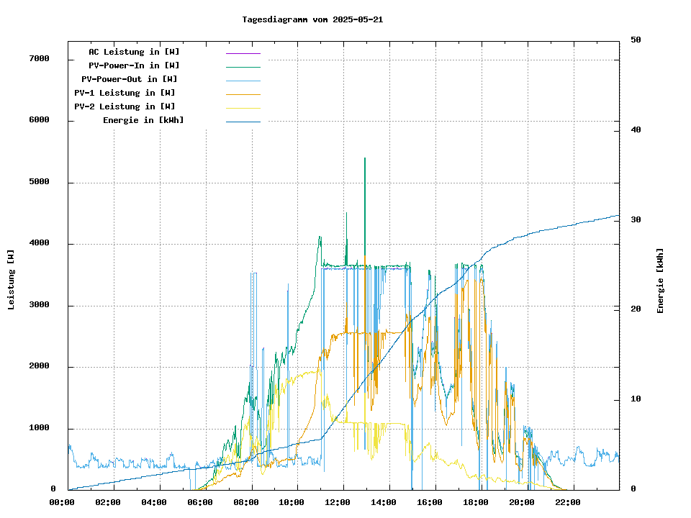Click the 00:00 time axis label
The width and height of the screenshot is (691, 518).
pyautogui.click(x=62, y=502)
